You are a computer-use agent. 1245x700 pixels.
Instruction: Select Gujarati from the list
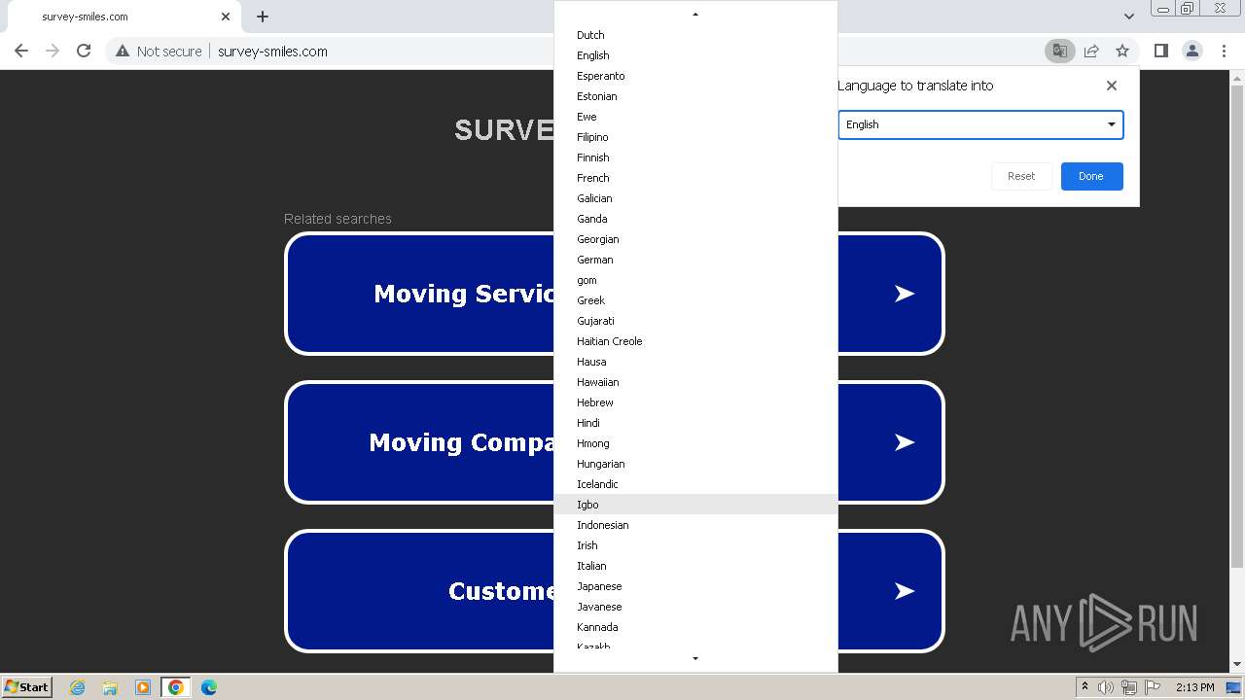[695, 321]
